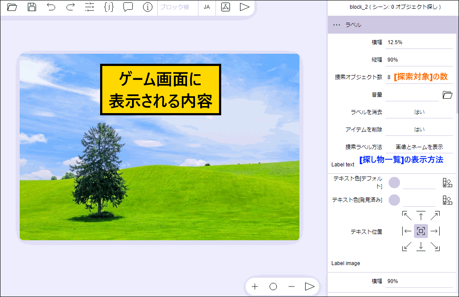
Task: Toggle the アイテムを削除 value はい
Action: (419, 130)
